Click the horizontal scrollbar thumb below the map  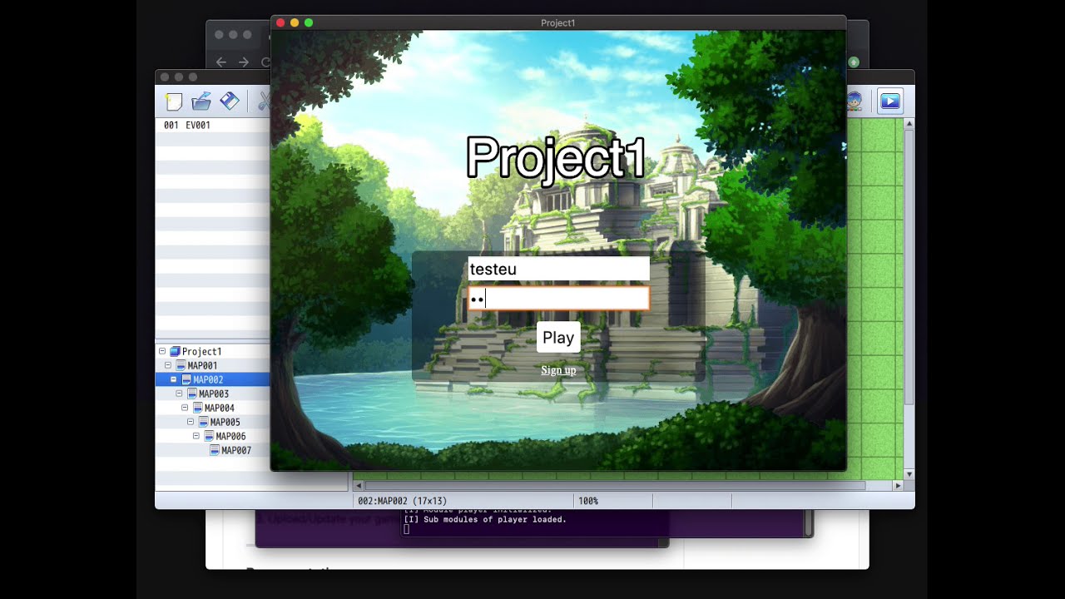point(615,485)
